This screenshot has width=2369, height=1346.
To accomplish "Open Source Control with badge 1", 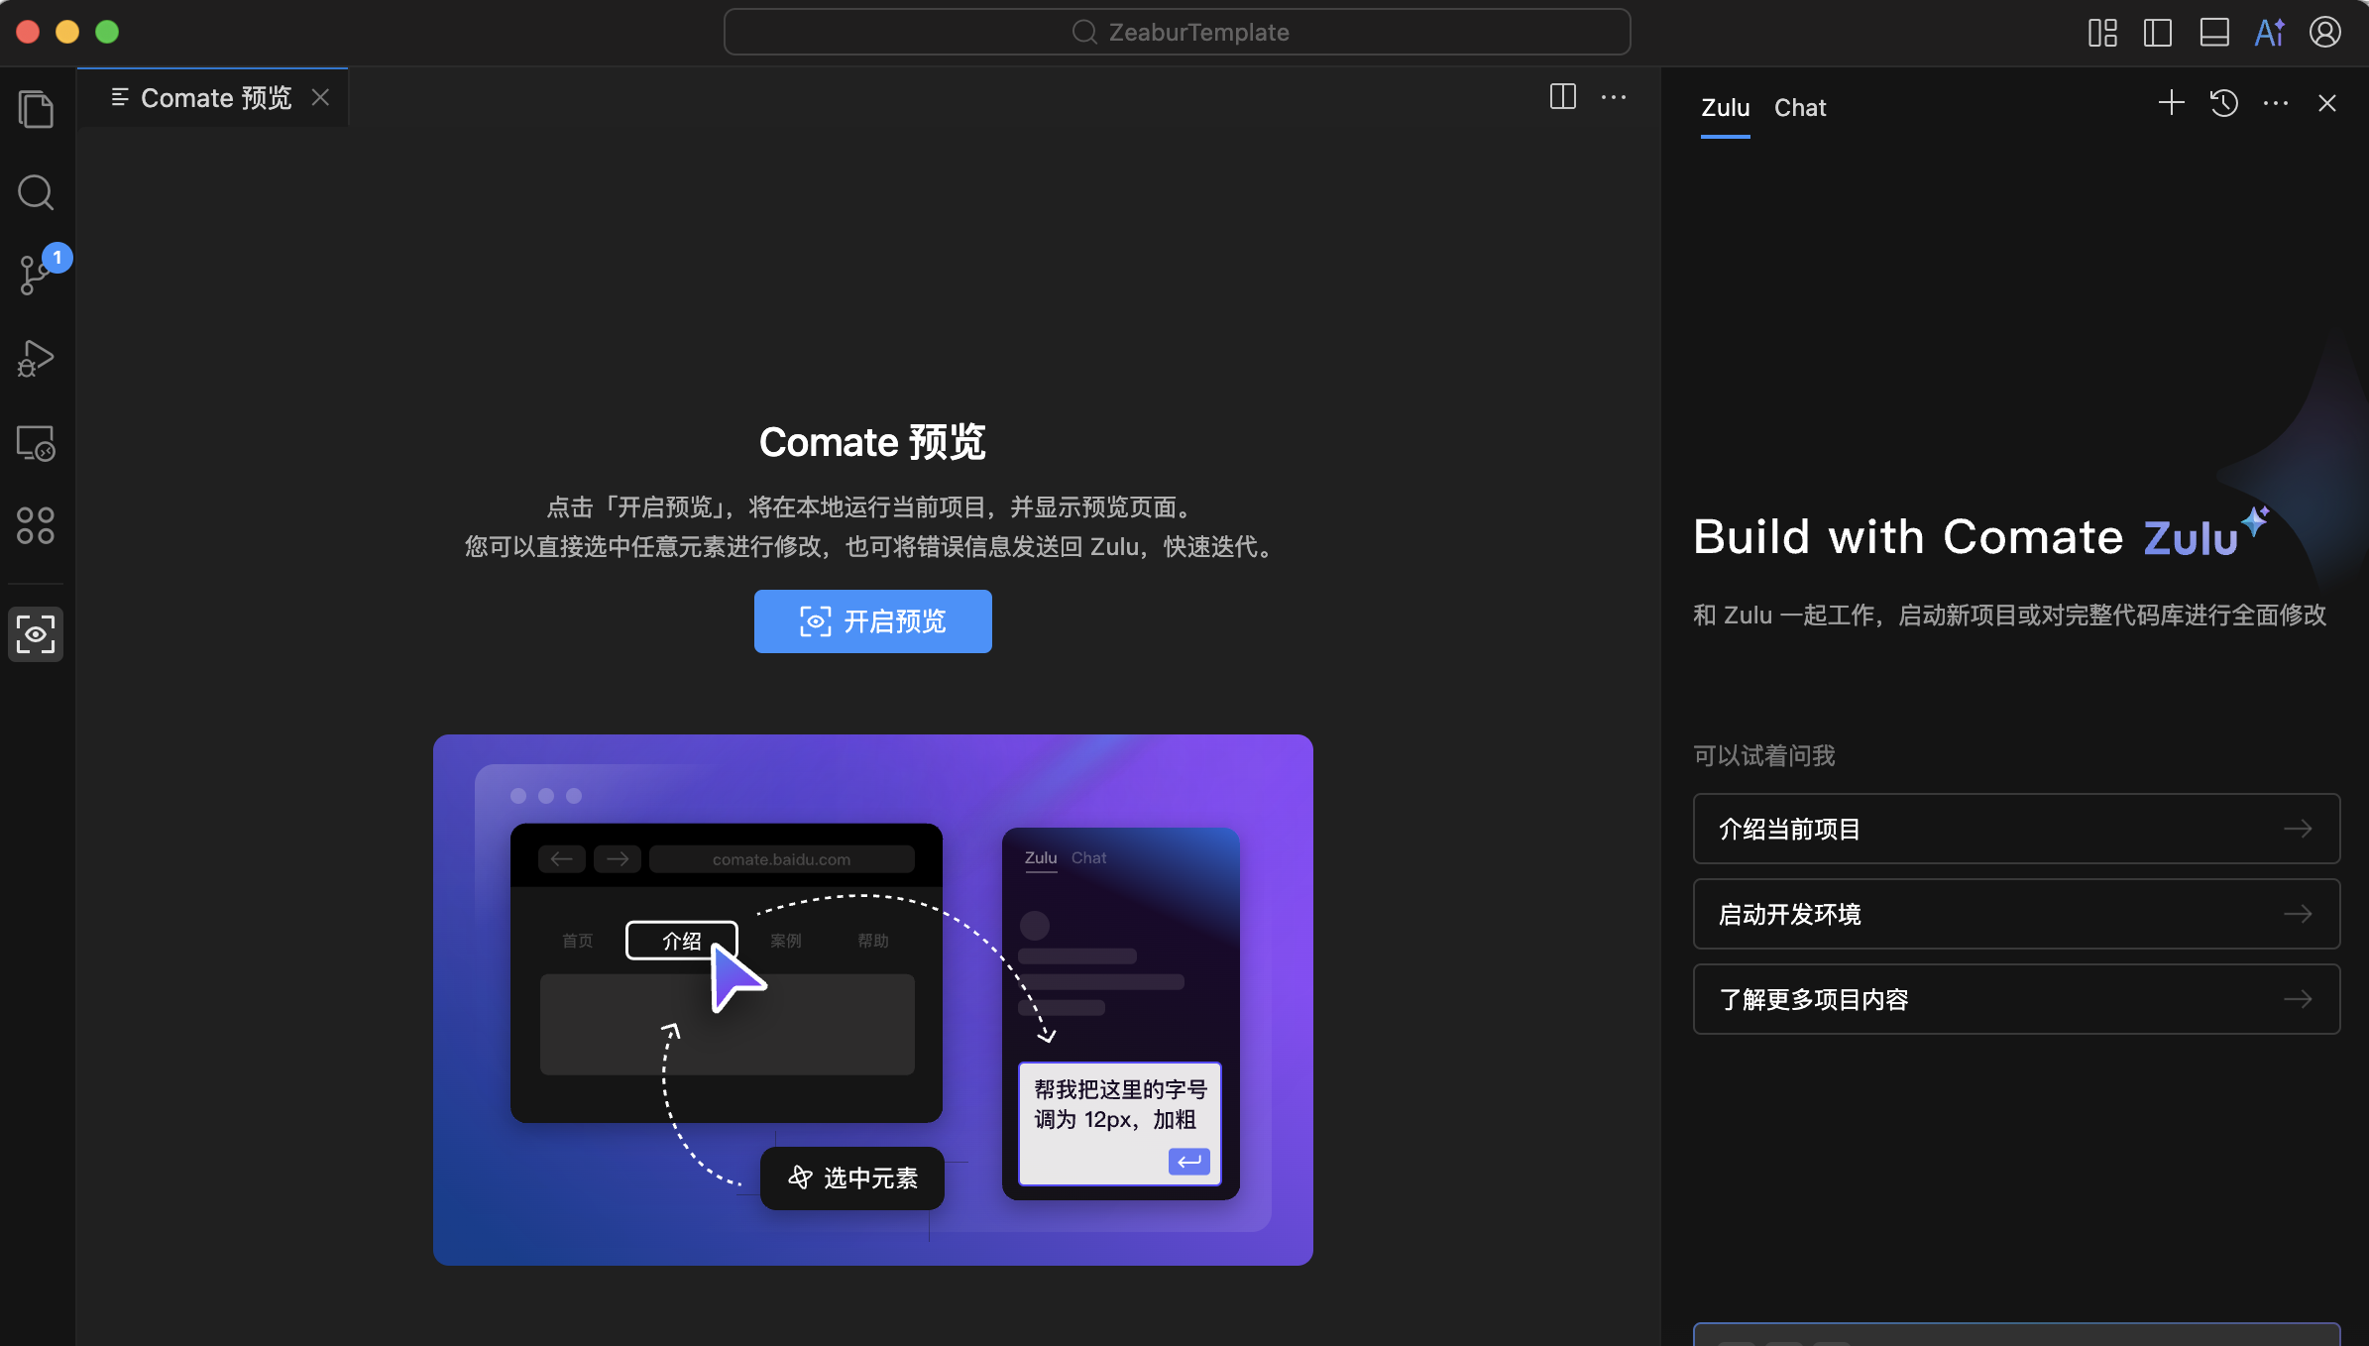I will click(x=36, y=274).
